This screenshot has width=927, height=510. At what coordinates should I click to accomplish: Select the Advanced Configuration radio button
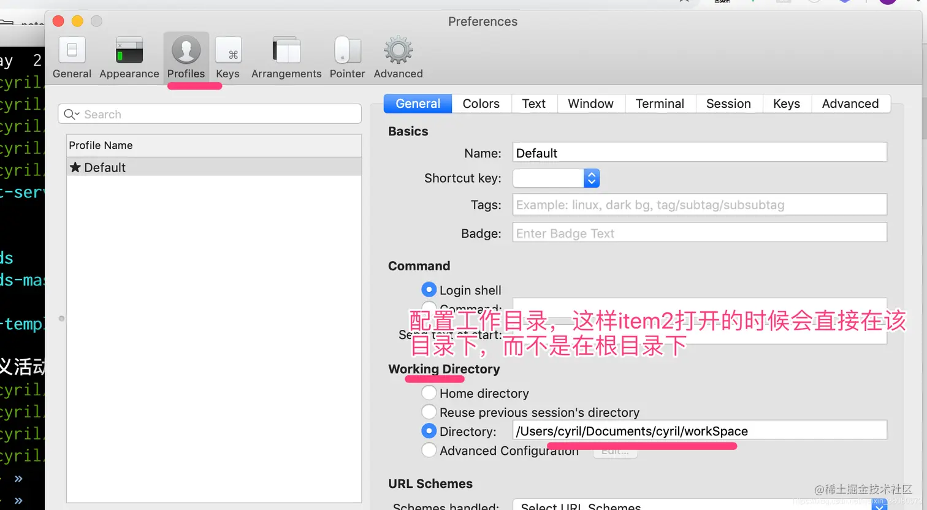pyautogui.click(x=429, y=450)
